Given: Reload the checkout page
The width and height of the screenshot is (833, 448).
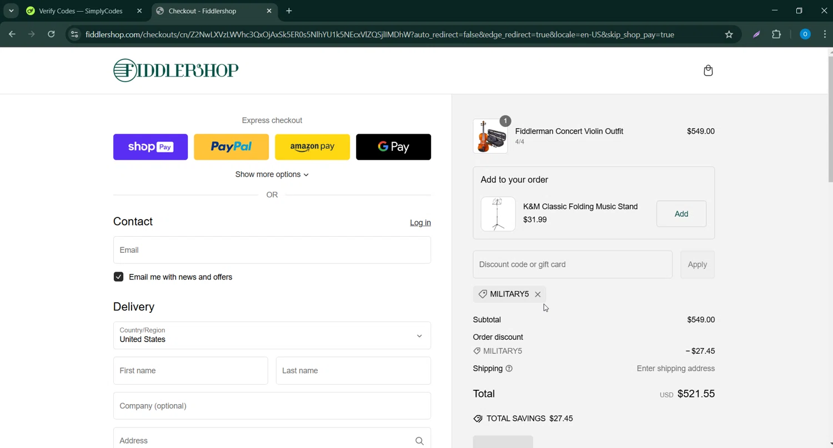Looking at the screenshot, I should (x=51, y=34).
